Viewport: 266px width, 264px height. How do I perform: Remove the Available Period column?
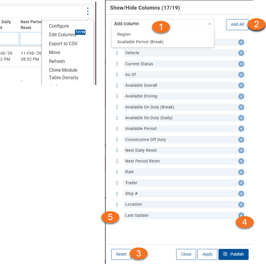coord(241,129)
